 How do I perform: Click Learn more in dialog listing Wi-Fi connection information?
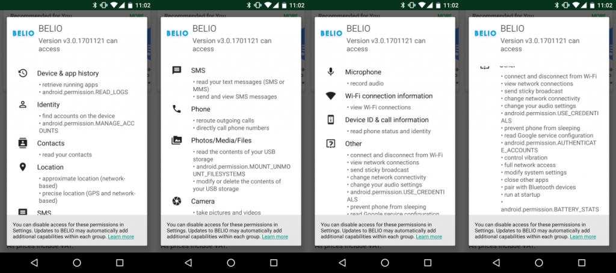429,236
